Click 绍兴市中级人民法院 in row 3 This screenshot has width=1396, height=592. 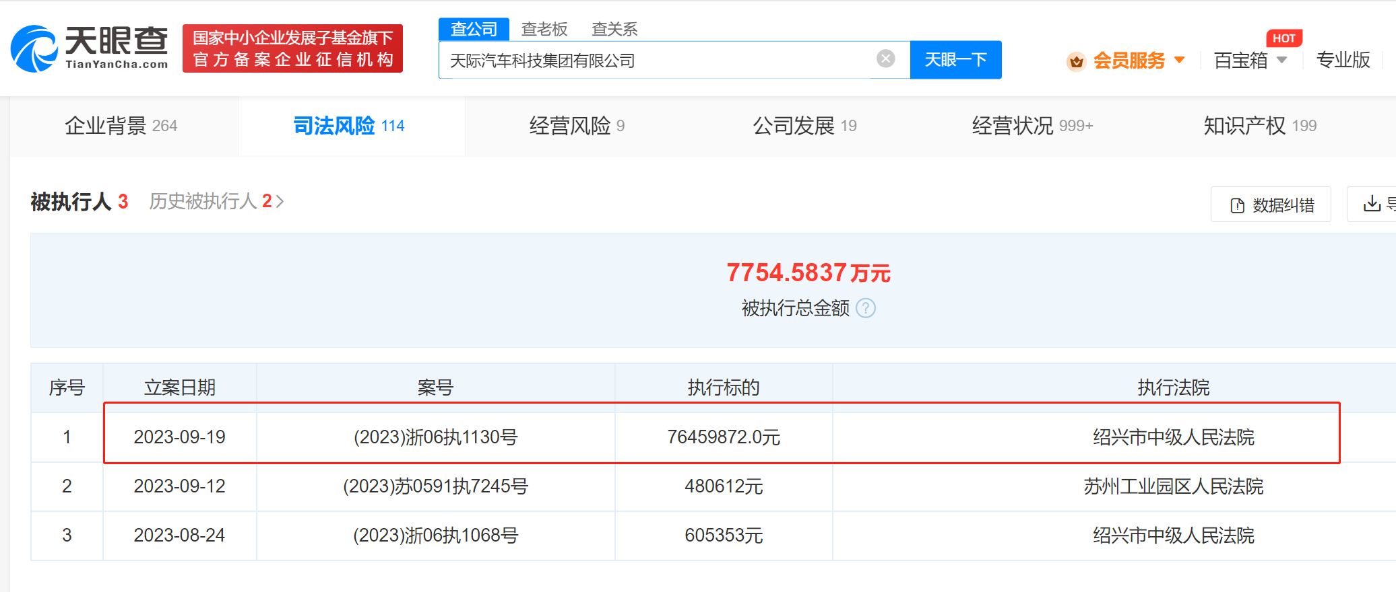(x=1173, y=535)
